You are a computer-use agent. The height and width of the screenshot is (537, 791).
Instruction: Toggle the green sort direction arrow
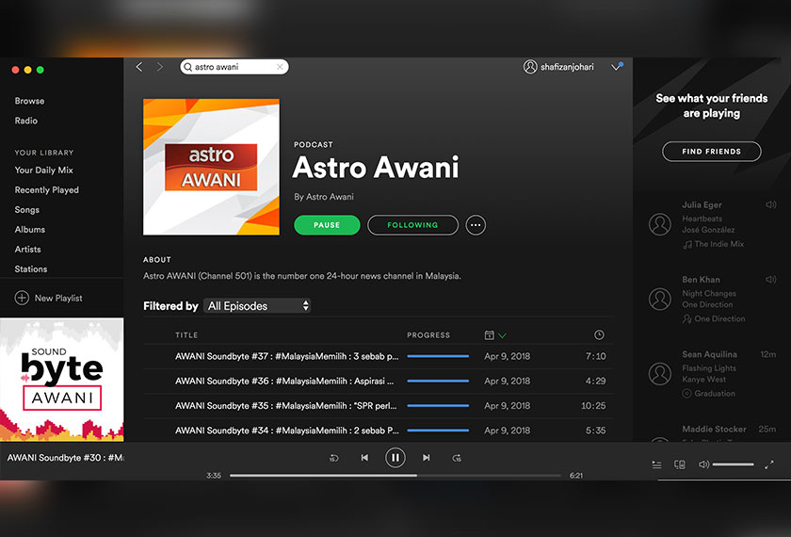coord(502,335)
